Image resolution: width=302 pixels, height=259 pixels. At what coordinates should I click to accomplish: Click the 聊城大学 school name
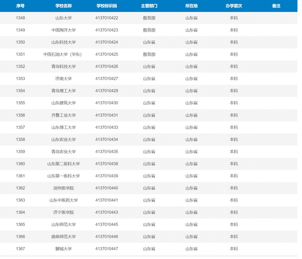coord(64,249)
